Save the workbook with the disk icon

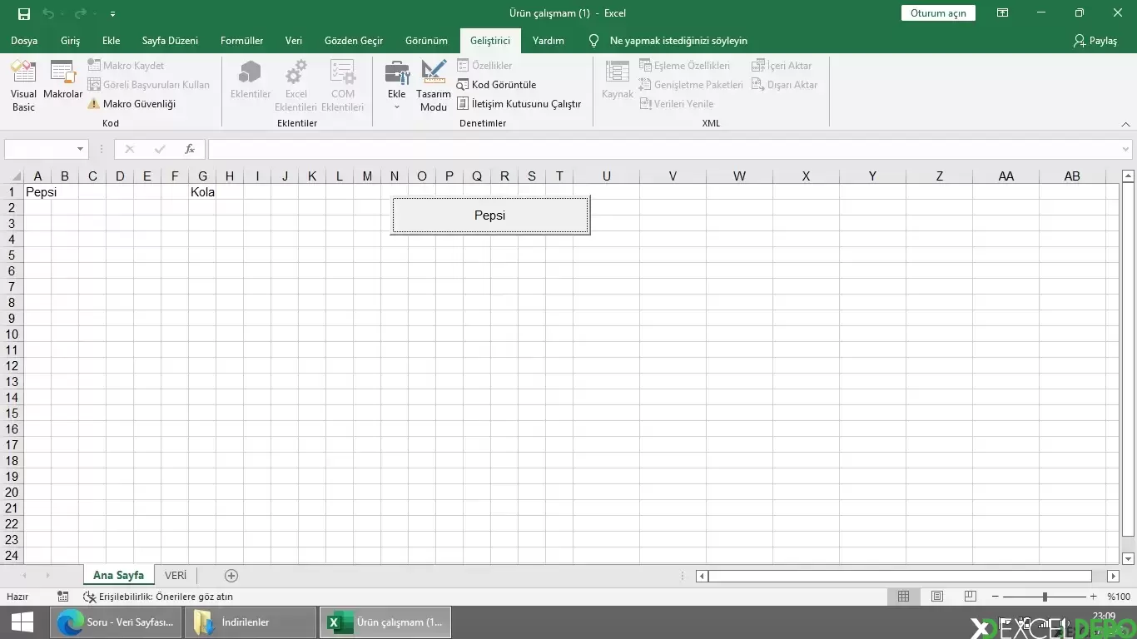tap(24, 13)
